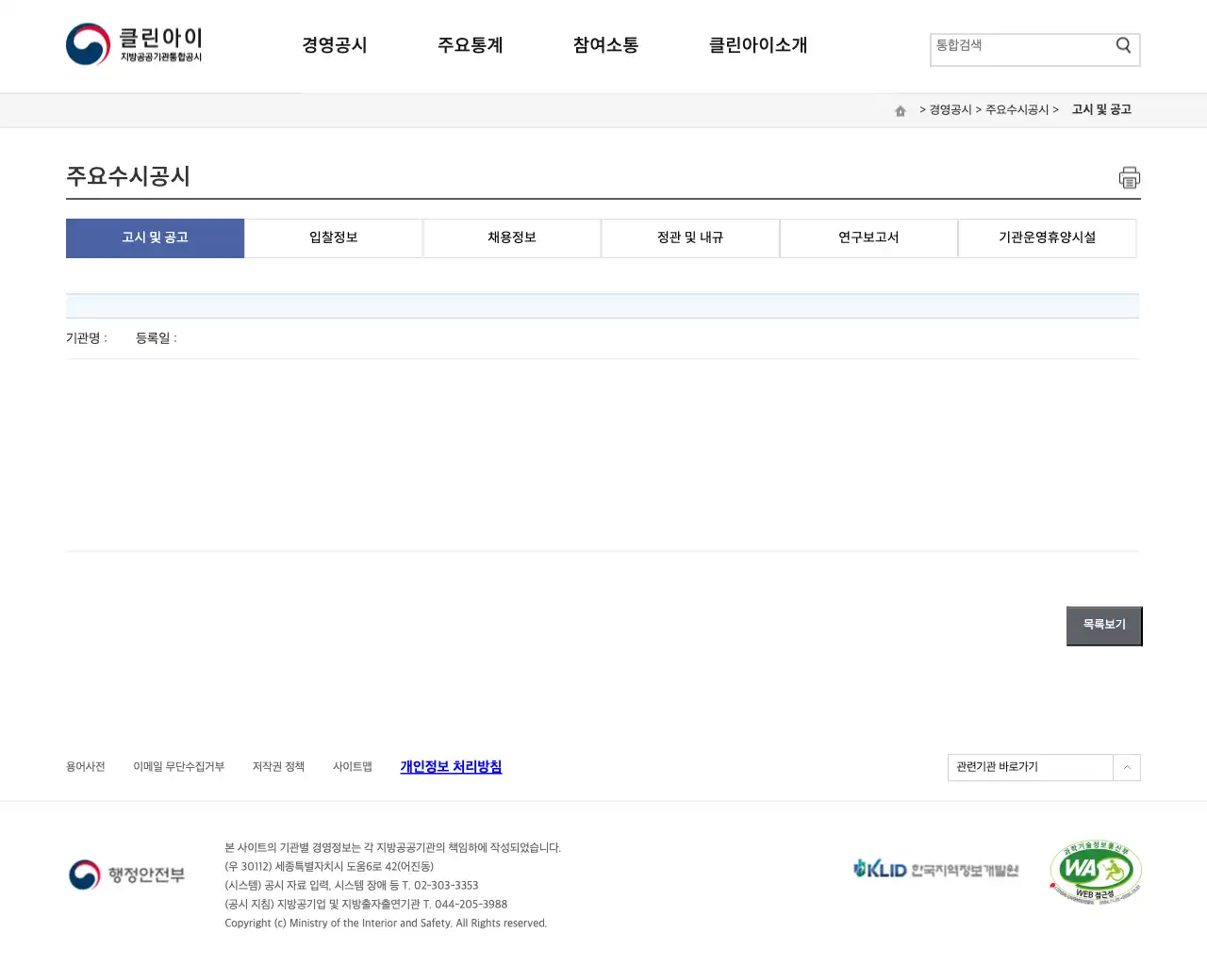1207x965 pixels.
Task: Switch to the 채용정보 tab
Action: click(511, 237)
